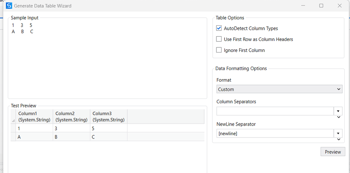
Task: Click the NewLine Separator text field
Action: (275, 133)
